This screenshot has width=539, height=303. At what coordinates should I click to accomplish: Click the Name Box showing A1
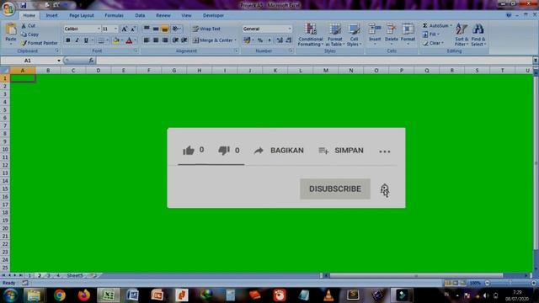(x=28, y=61)
